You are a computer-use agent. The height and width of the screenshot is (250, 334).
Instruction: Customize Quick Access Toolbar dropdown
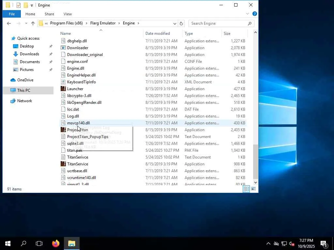[32, 5]
